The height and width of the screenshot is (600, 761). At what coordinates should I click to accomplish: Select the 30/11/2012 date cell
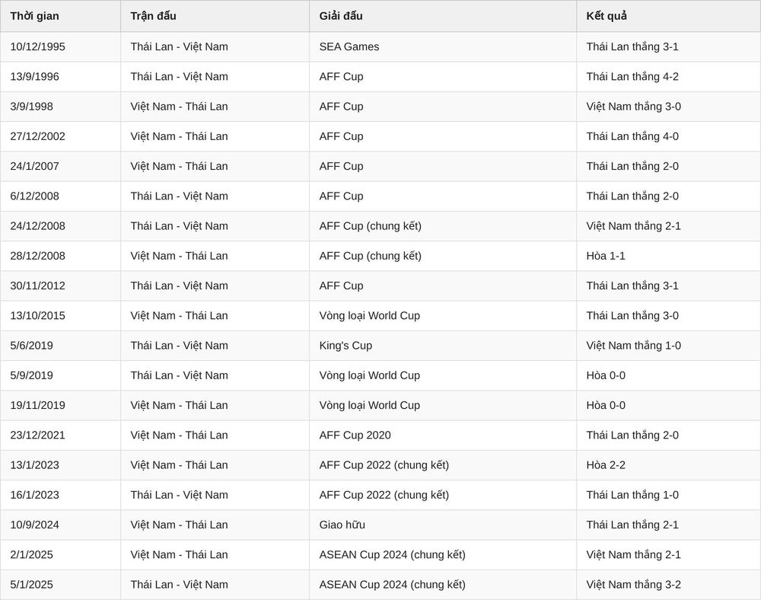coord(60,286)
